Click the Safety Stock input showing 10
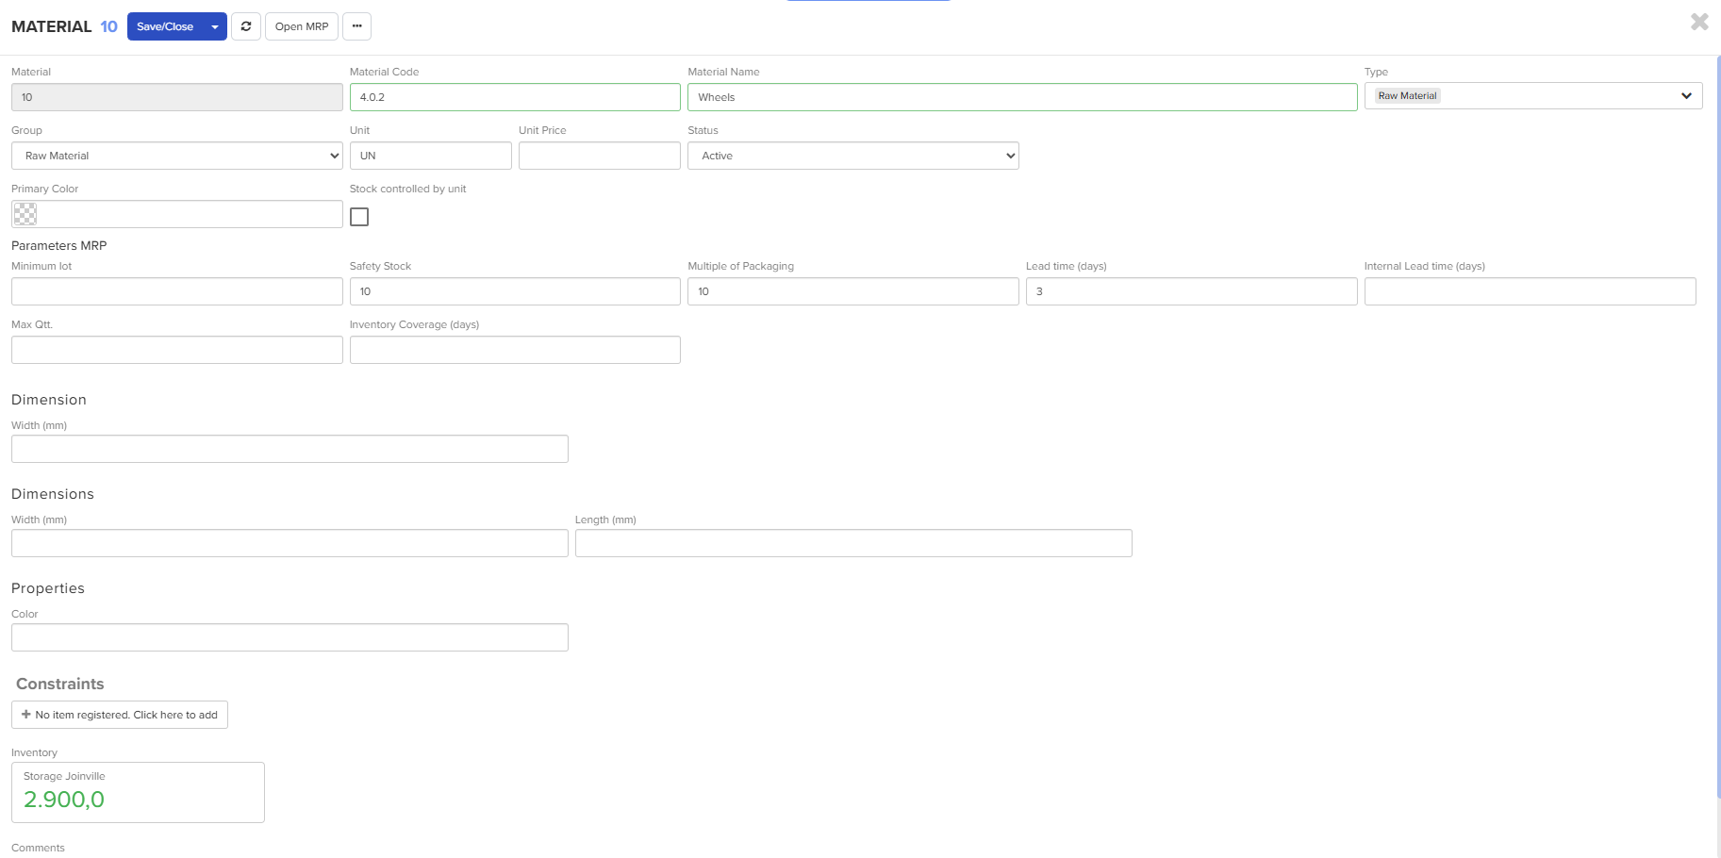 point(514,291)
